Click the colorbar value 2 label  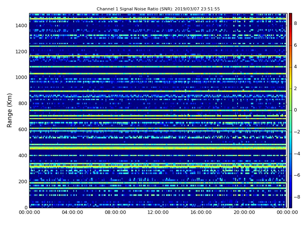pos(295,89)
